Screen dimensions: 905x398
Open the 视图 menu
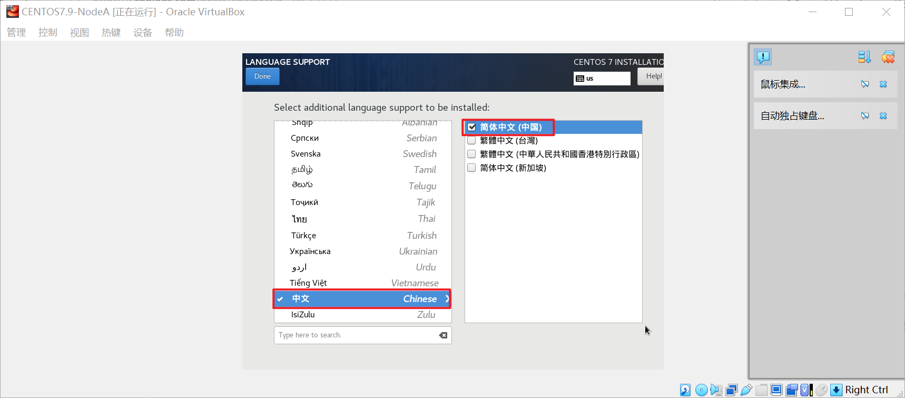80,33
